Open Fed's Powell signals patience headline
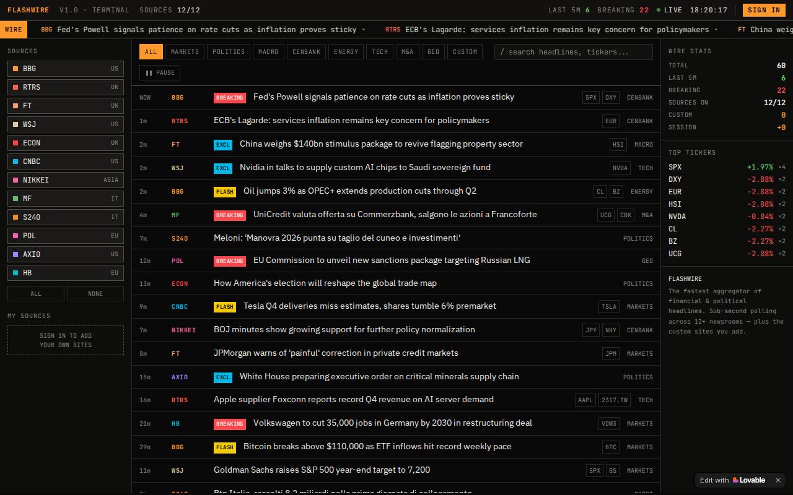The image size is (793, 495). tap(383, 97)
